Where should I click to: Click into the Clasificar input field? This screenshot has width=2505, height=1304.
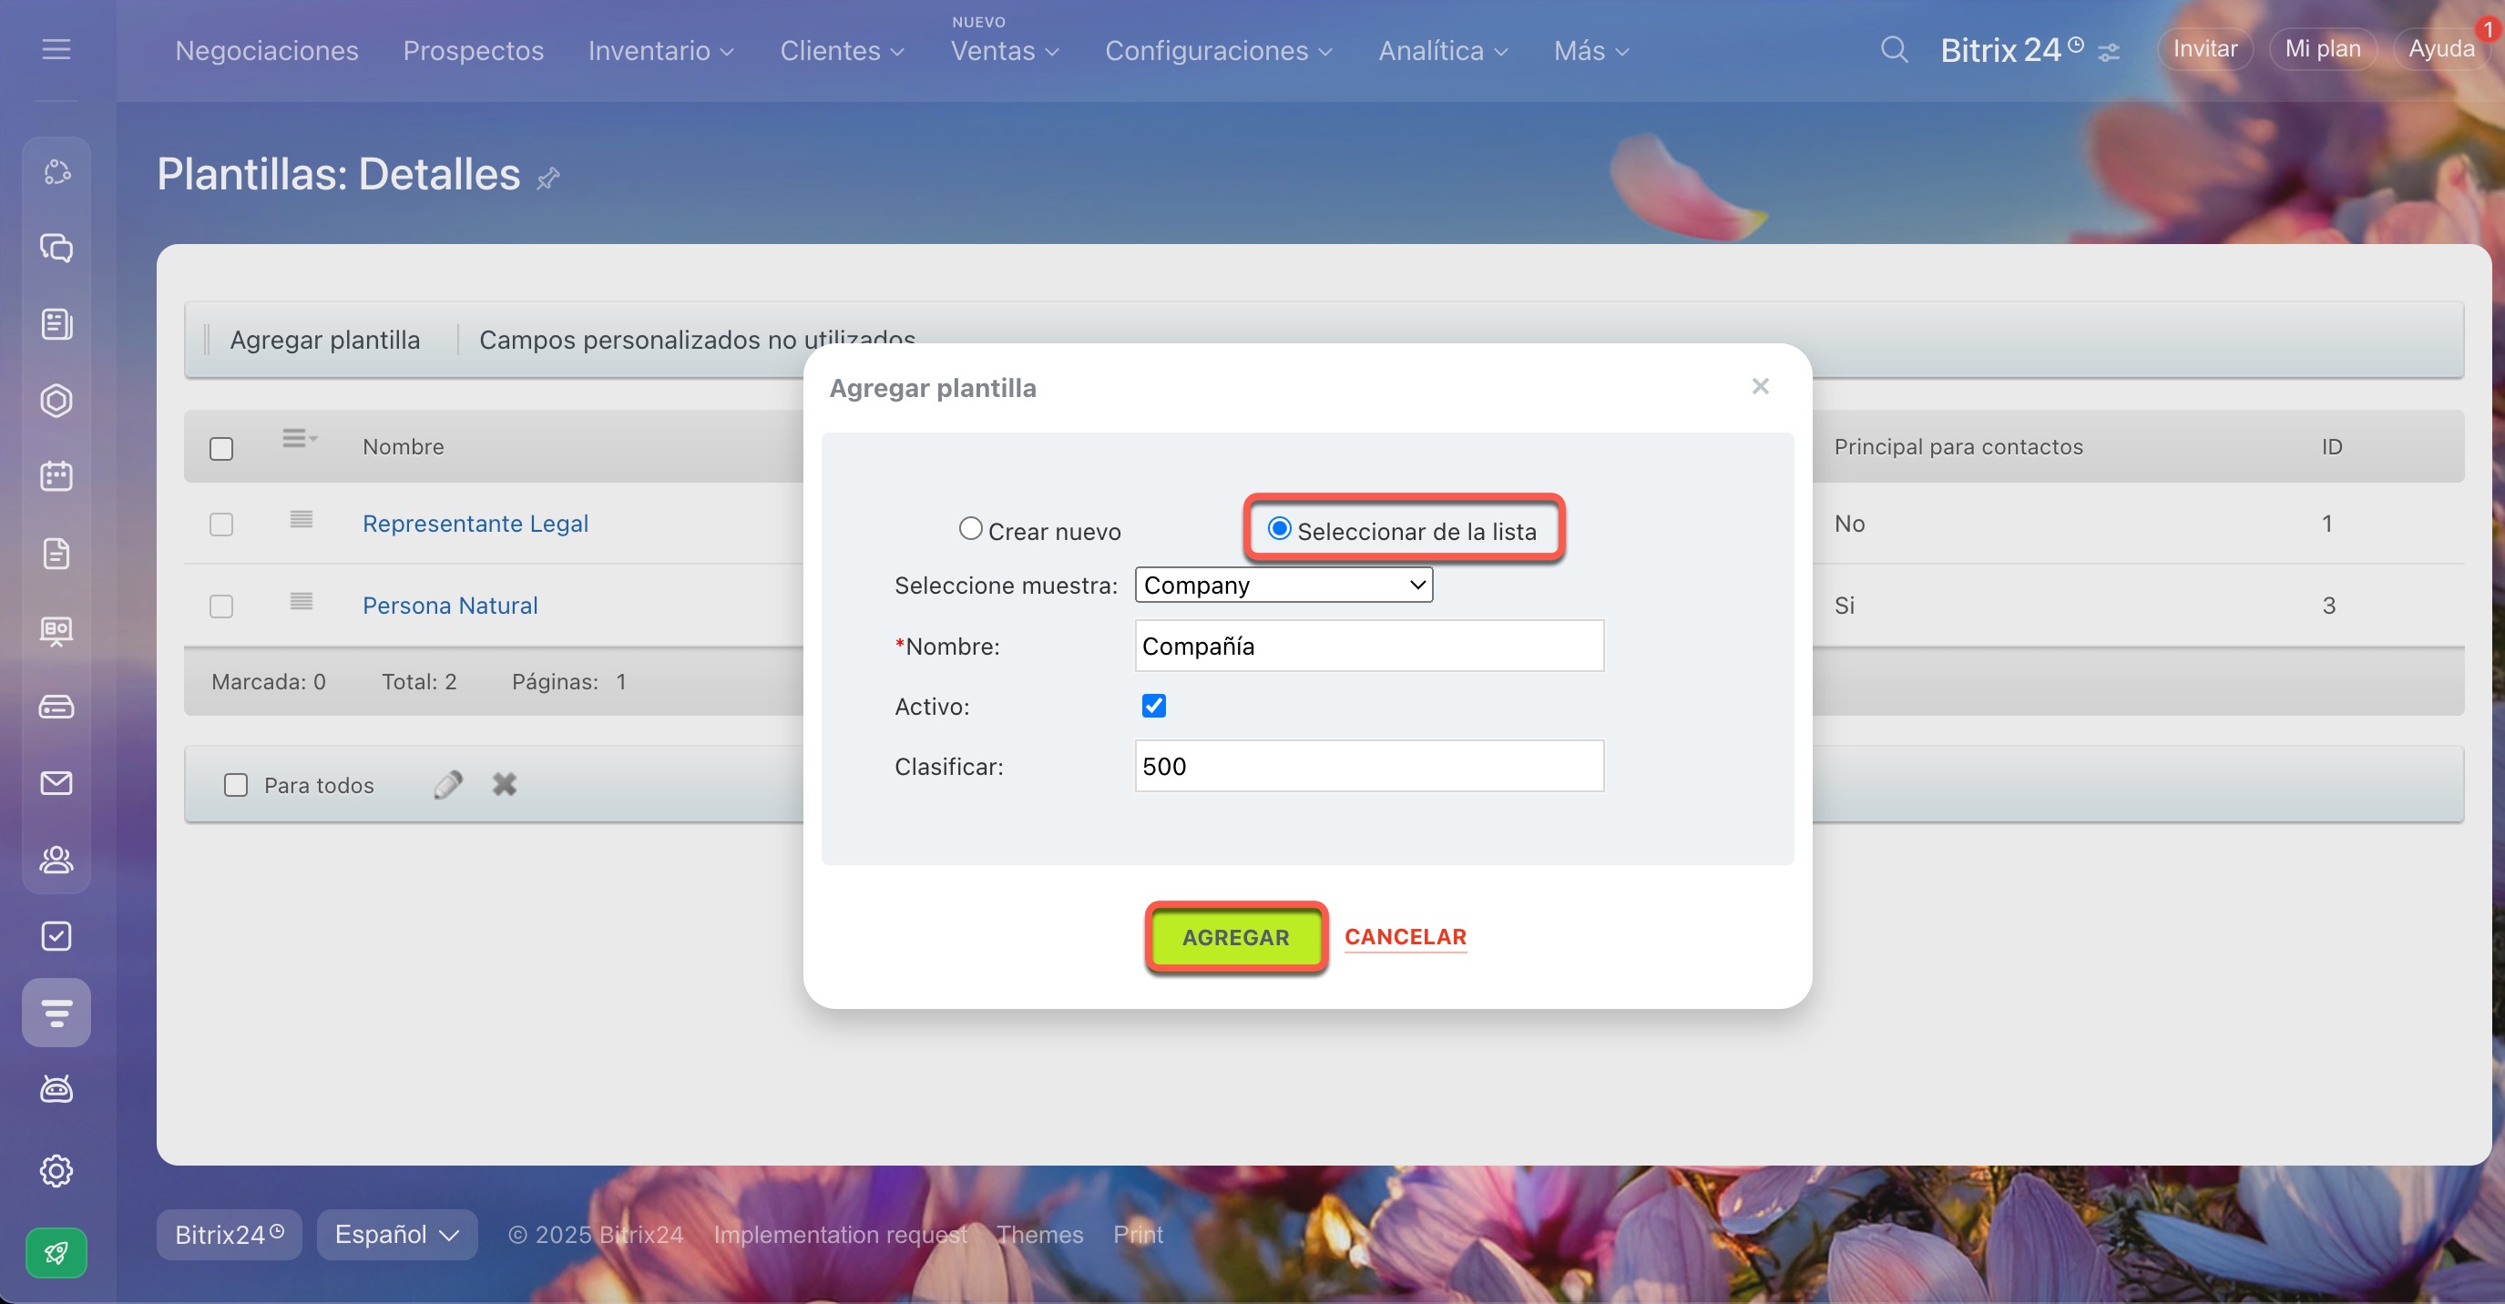1369,765
